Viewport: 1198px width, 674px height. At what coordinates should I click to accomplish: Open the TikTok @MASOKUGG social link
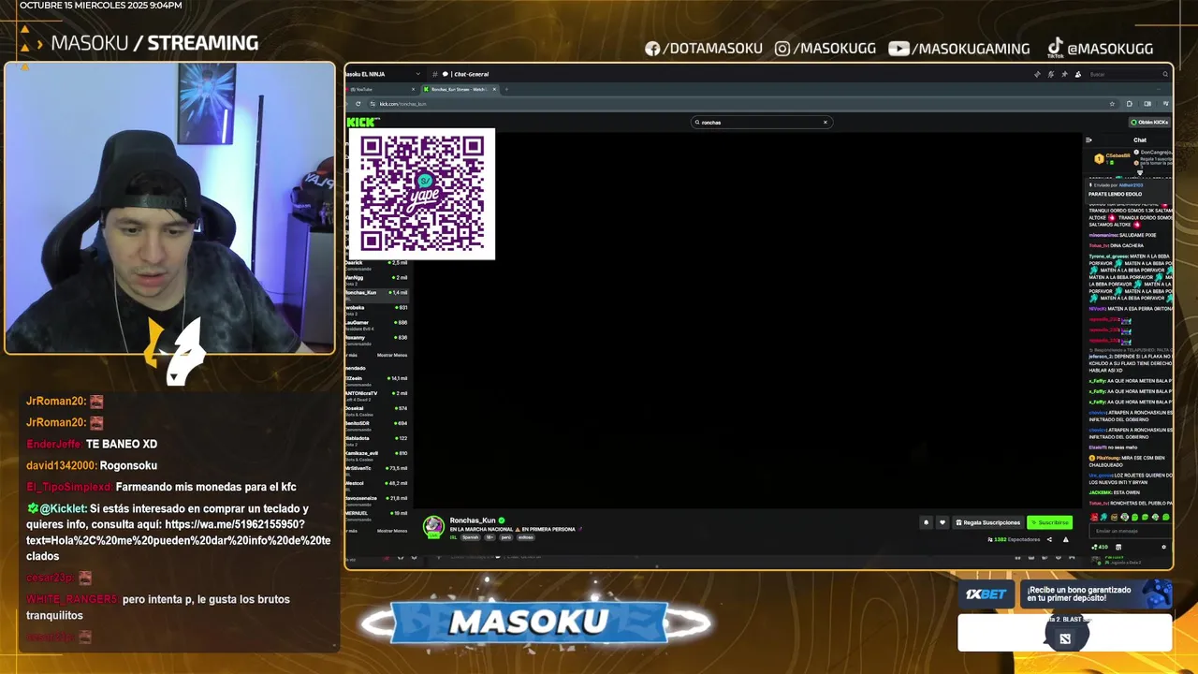tap(1100, 48)
